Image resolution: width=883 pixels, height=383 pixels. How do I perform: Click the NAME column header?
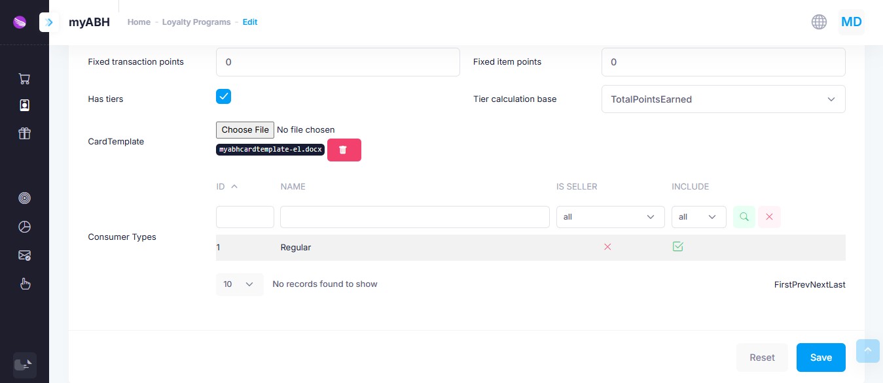(293, 186)
